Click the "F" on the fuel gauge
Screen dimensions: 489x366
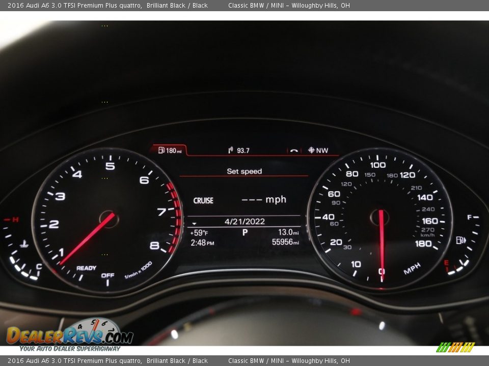470,217
